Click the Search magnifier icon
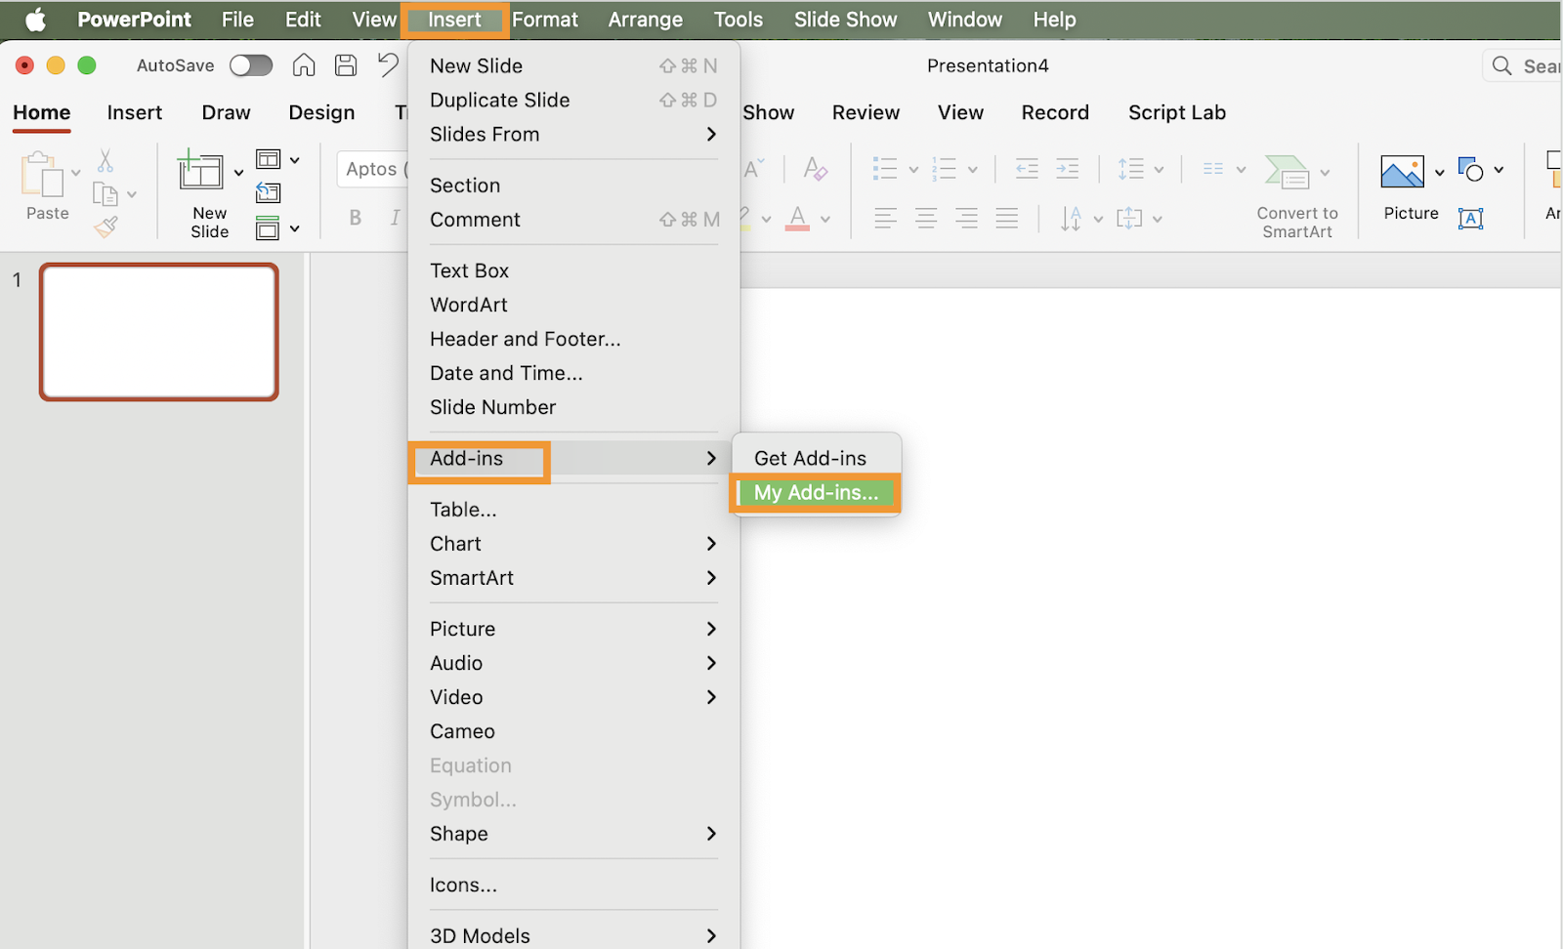Image resolution: width=1563 pixels, height=949 pixels. click(x=1502, y=65)
